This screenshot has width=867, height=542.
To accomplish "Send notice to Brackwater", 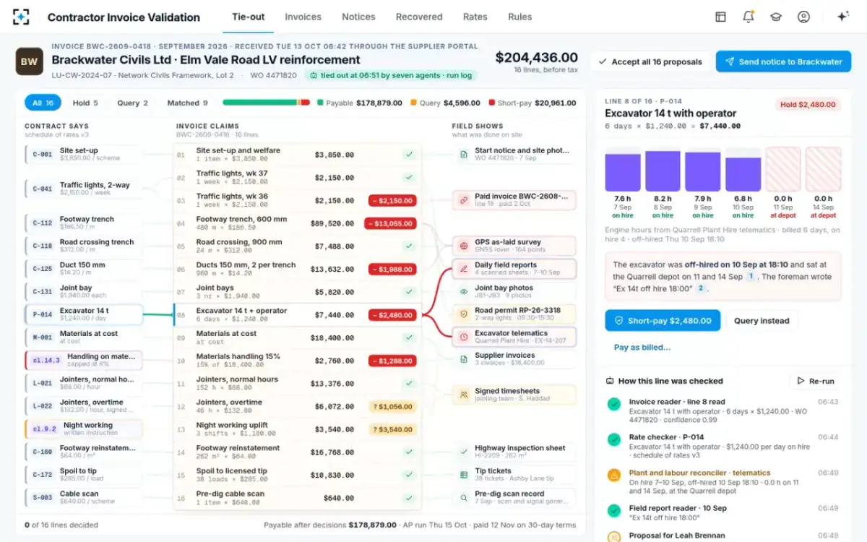I will point(783,61).
